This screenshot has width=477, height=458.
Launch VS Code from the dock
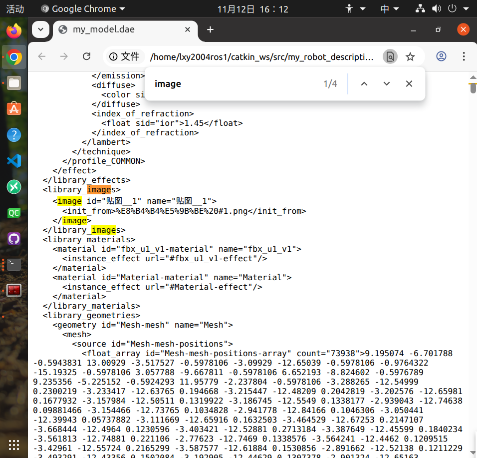[x=13, y=161]
